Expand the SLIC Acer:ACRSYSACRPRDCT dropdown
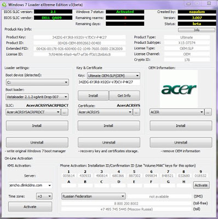This screenshot has width=218, height=219. point(33,112)
